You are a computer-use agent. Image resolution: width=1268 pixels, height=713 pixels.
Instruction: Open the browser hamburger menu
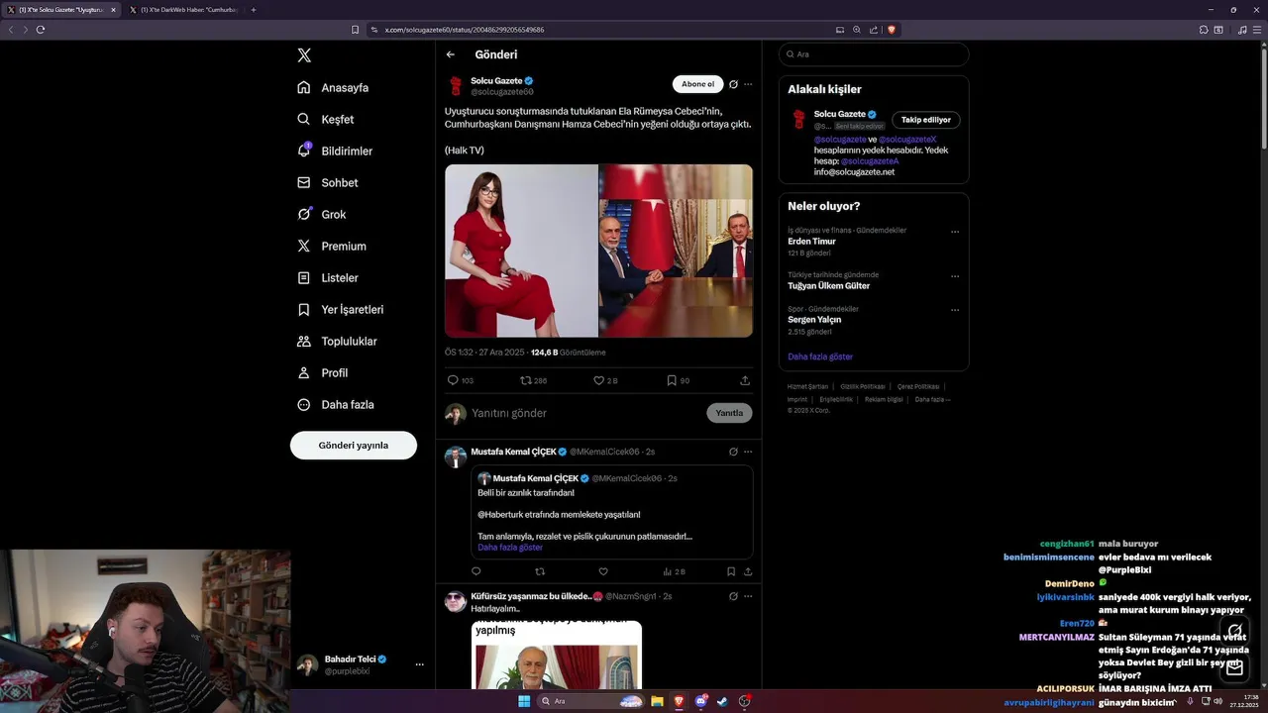1257,30
